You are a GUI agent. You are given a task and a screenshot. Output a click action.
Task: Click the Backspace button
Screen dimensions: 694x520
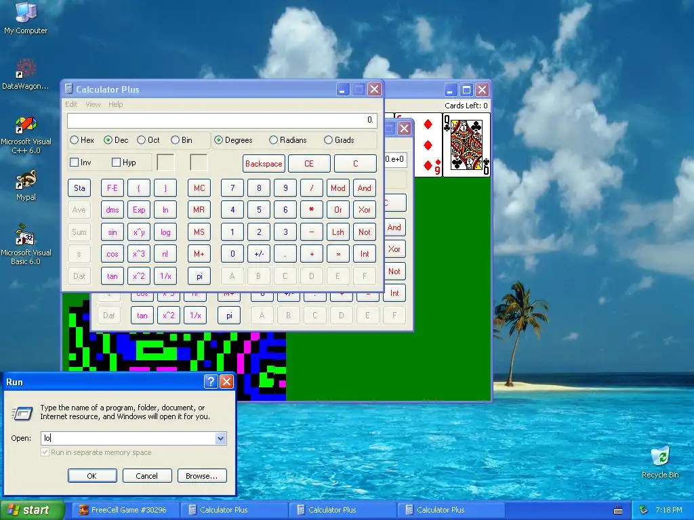[264, 164]
